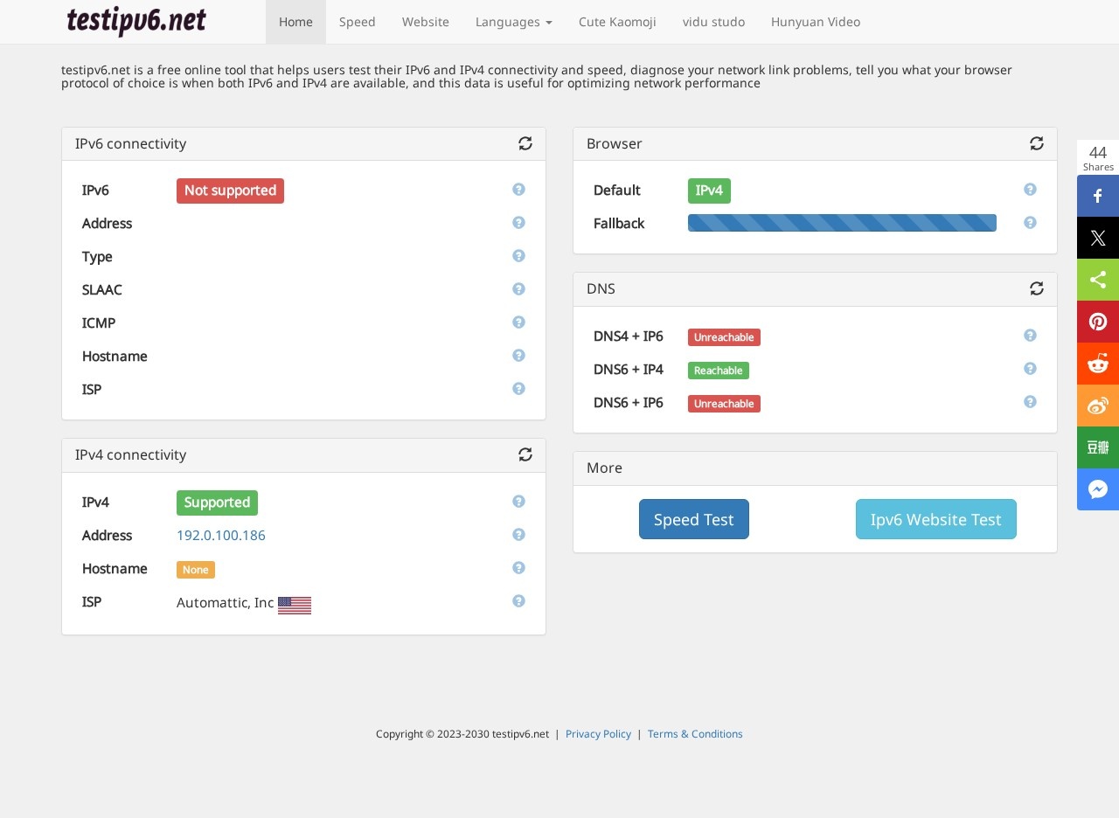Share via Weibo icon
Screen dimensions: 1119x818
pyautogui.click(x=1098, y=406)
